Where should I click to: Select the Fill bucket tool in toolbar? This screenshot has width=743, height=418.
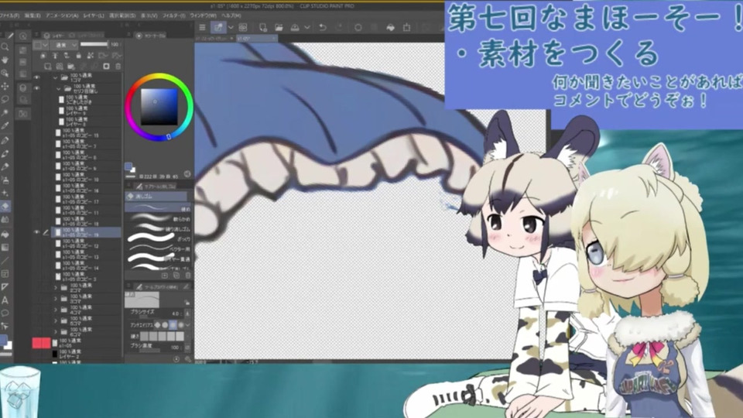click(x=5, y=234)
